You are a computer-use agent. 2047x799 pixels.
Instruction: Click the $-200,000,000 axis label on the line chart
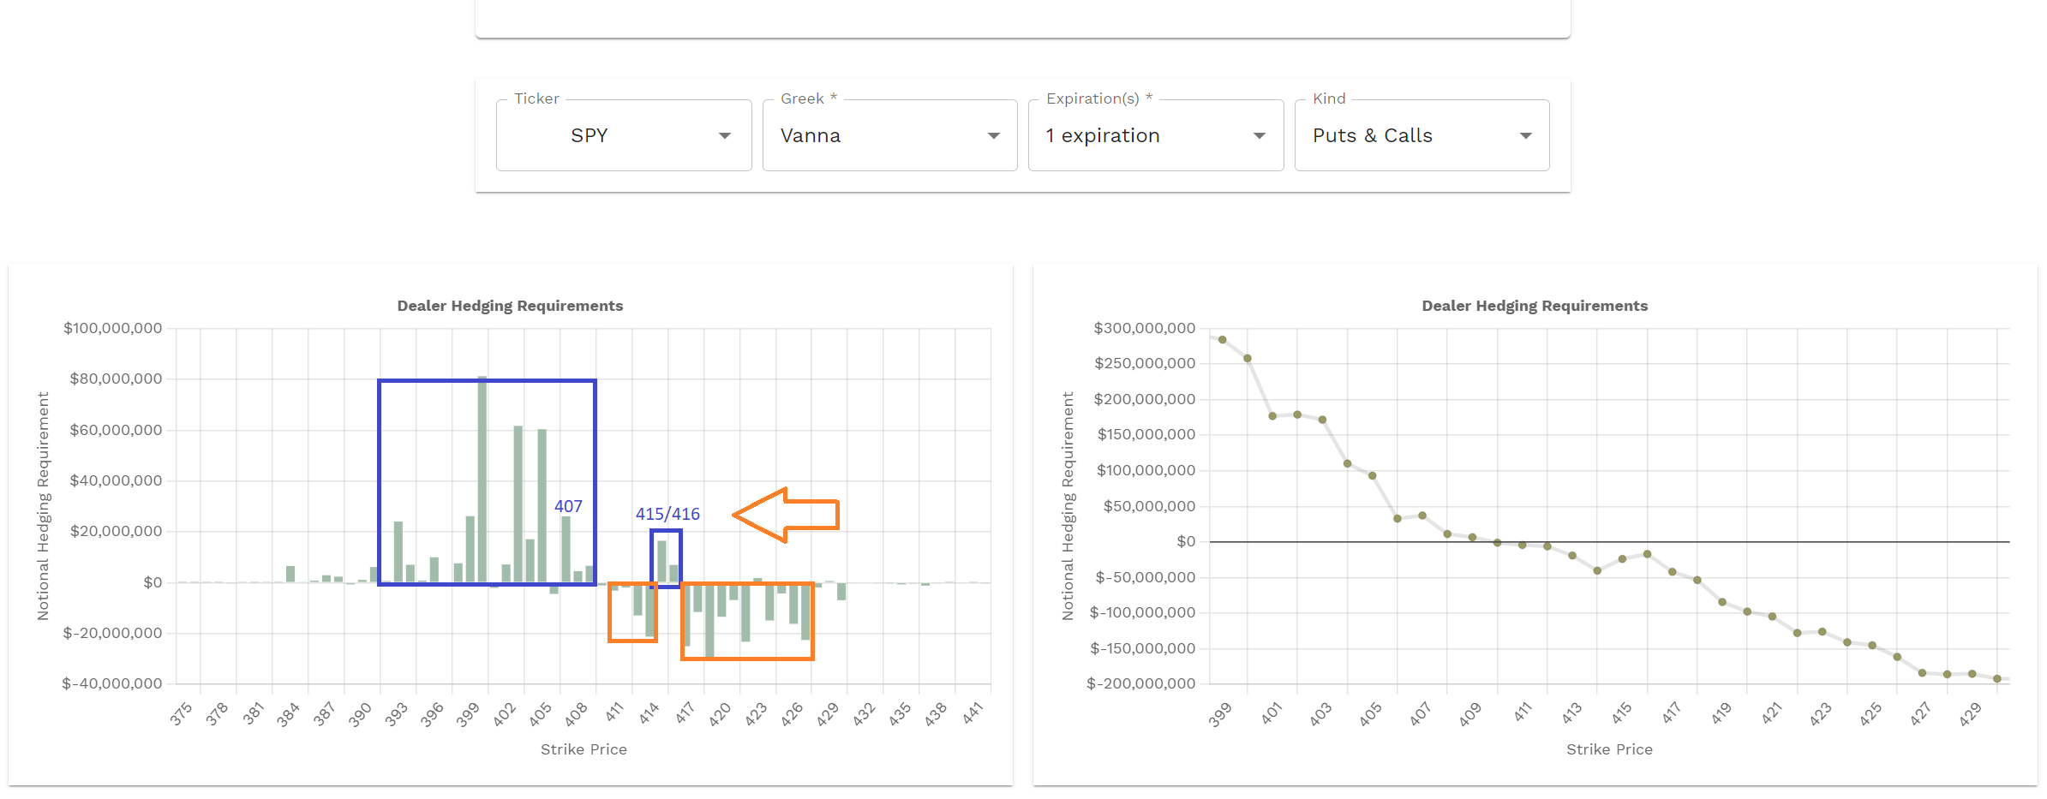point(1142,683)
